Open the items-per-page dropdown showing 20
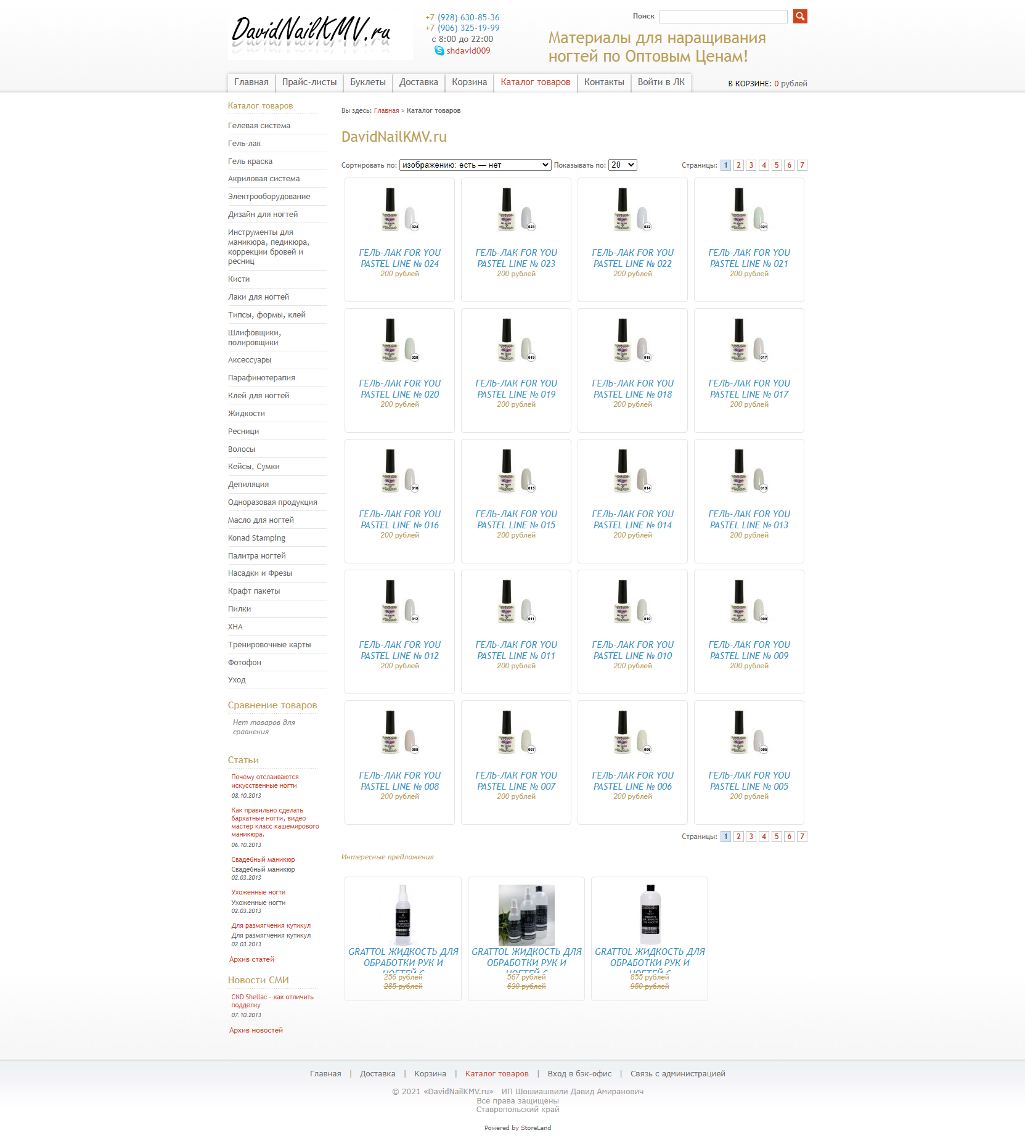This screenshot has width=1025, height=1146. [623, 165]
